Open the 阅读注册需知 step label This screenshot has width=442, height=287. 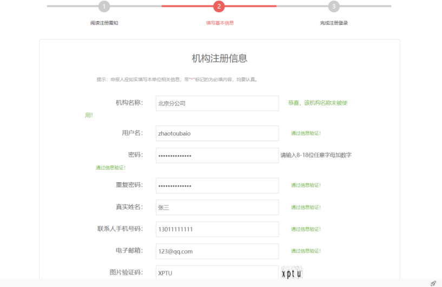[104, 23]
